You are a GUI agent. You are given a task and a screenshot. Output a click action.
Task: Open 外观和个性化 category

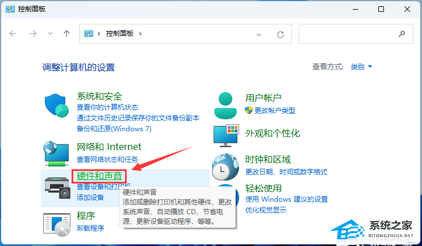(273, 134)
